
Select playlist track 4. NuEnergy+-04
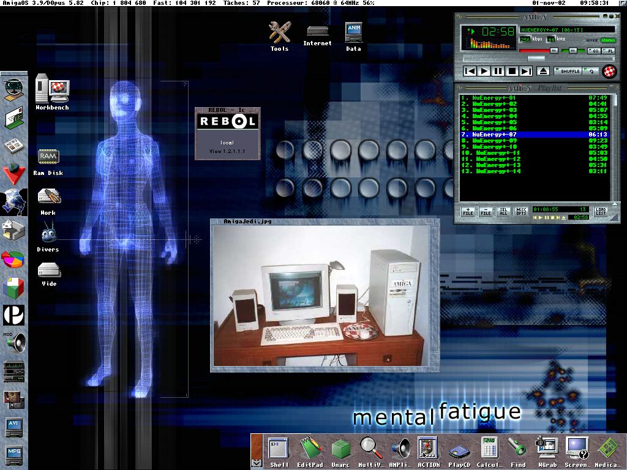pos(534,116)
